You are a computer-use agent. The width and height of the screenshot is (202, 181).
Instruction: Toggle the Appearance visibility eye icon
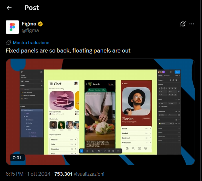coord(176,111)
